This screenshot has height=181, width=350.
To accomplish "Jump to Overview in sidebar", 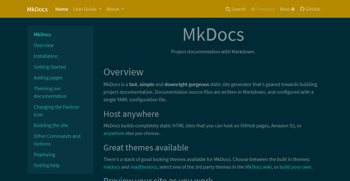I will point(44,45).
